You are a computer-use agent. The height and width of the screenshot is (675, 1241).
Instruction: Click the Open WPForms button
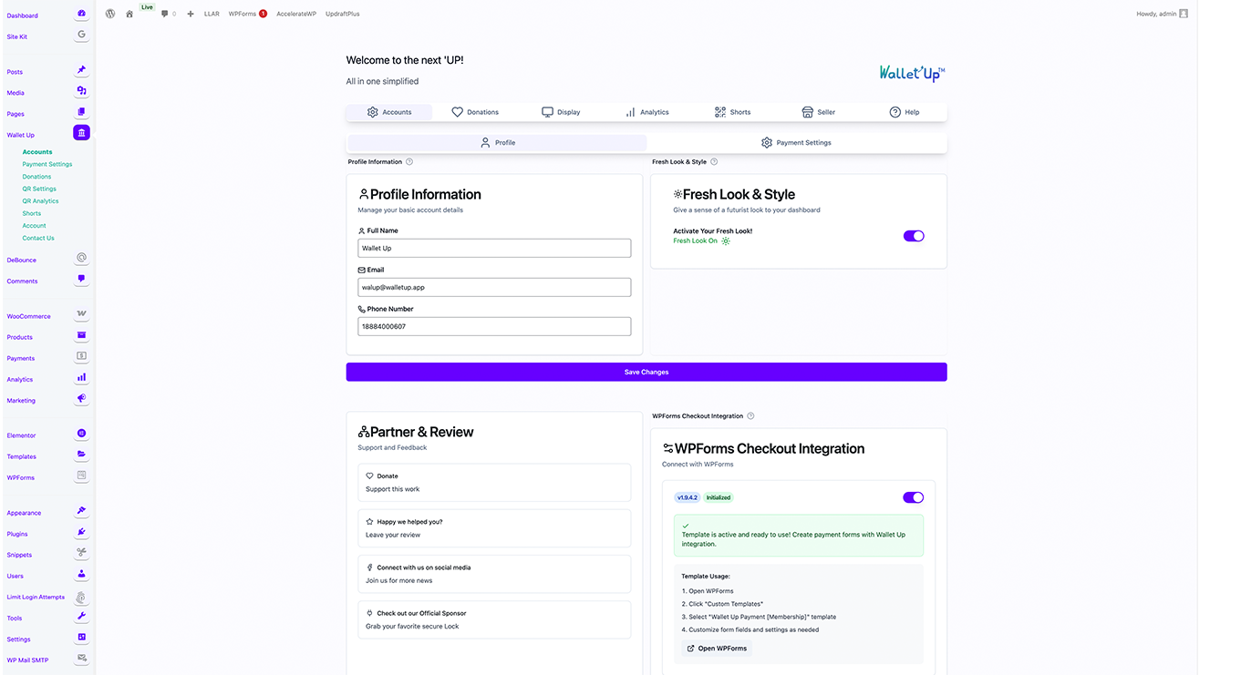(x=717, y=649)
